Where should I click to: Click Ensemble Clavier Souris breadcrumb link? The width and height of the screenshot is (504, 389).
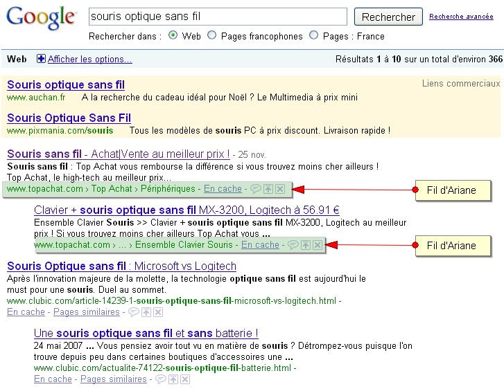[184, 245]
